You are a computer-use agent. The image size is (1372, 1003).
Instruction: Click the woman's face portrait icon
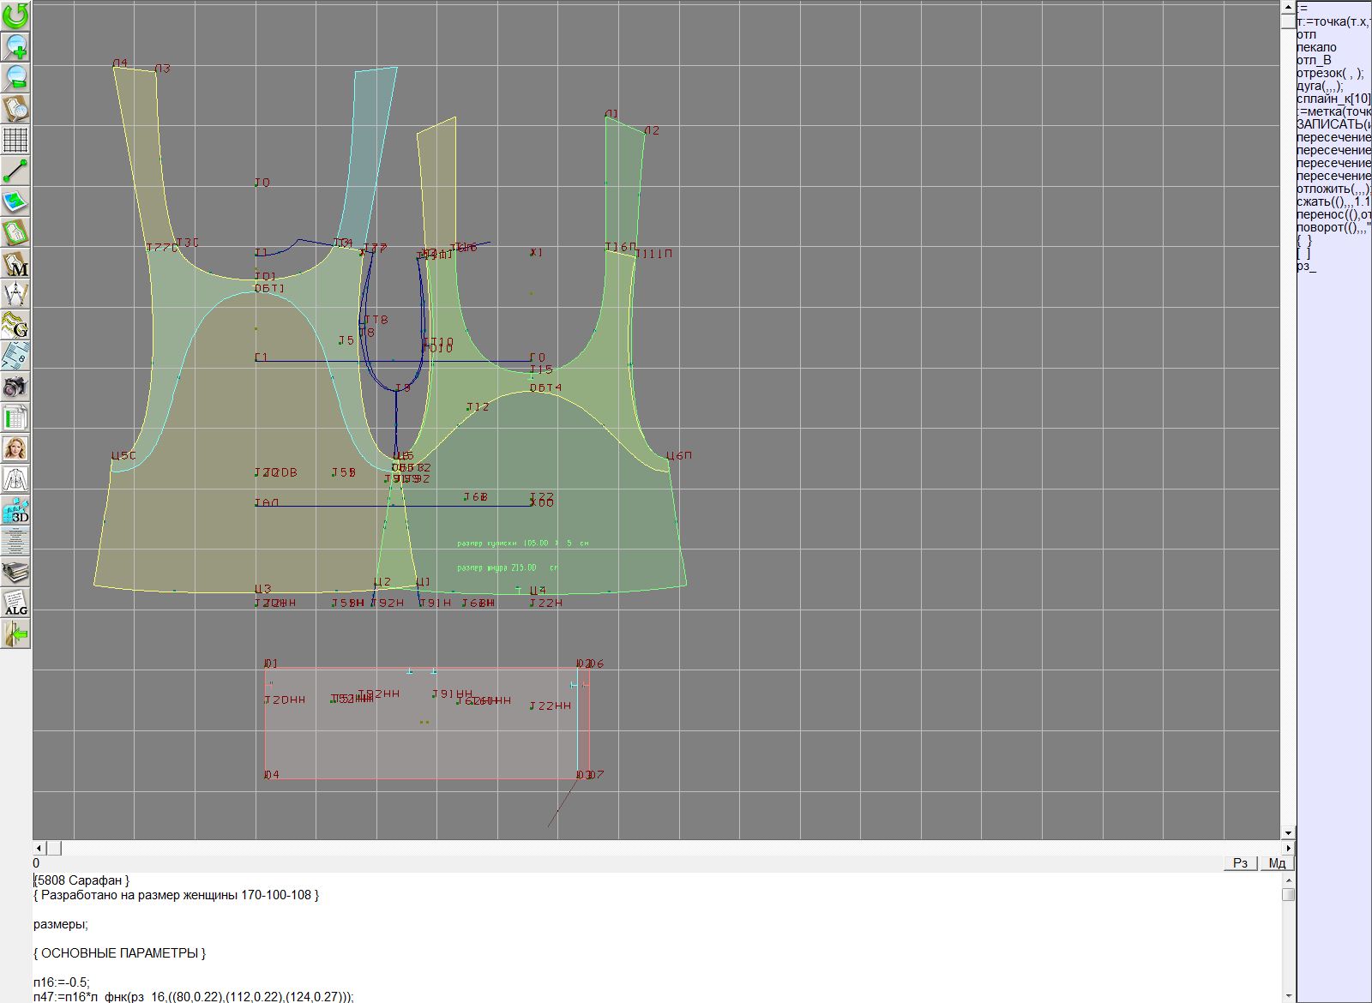(x=15, y=449)
